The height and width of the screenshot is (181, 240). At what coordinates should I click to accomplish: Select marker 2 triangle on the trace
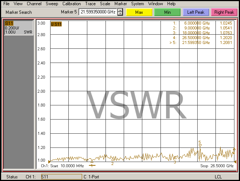(x=113, y=159)
